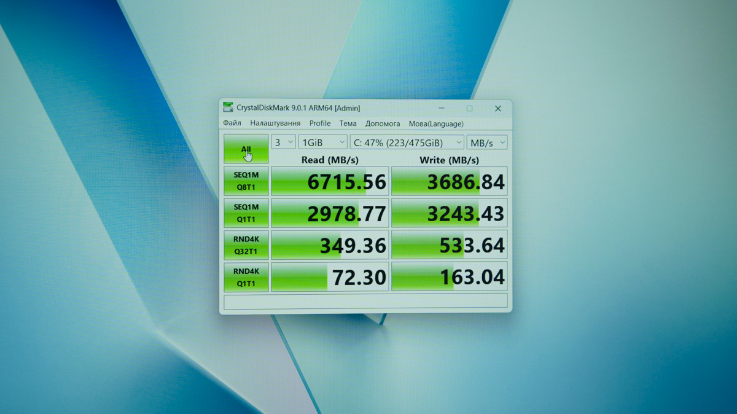
Task: Select the 163.04 random write result
Action: click(450, 277)
